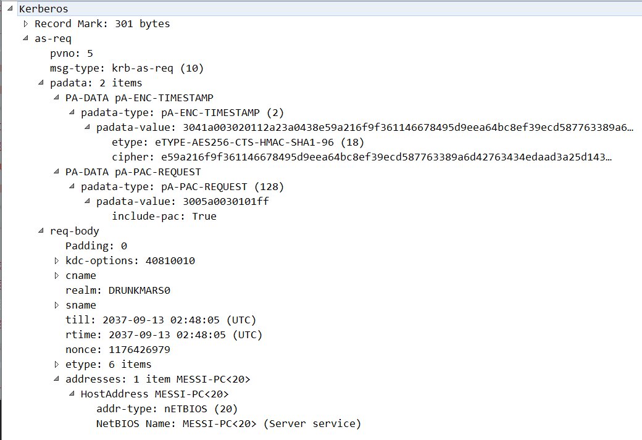Select the realm: DRUNKMARS0 field
Screen dimensions: 642x440
pyautogui.click(x=118, y=290)
